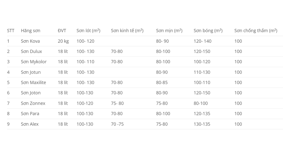Click the 20 kg unit cell
283x159 pixels.
click(63, 41)
